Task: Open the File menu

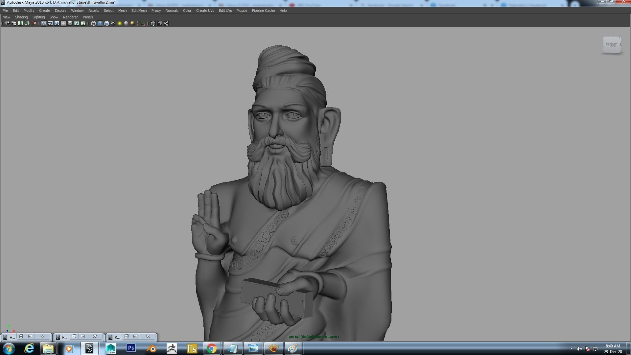Action: (5, 11)
